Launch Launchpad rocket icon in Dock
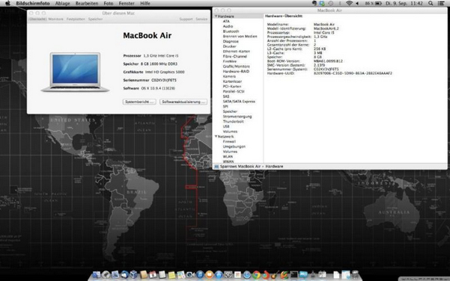Image resolution: width=450 pixels, height=281 pixels. [106, 275]
